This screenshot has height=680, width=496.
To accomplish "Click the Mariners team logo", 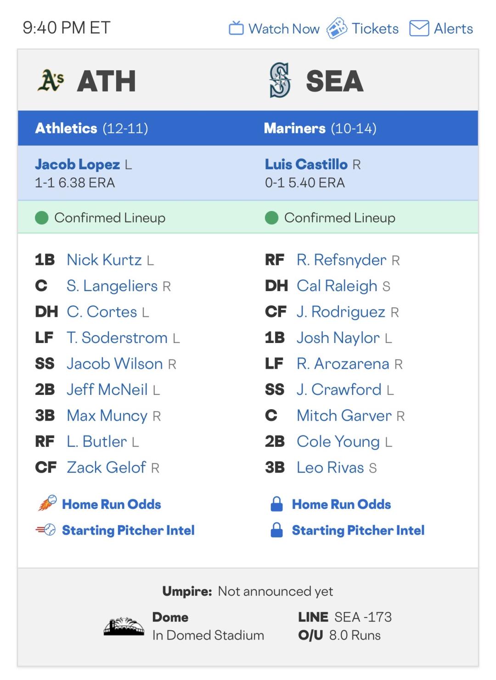I will click(x=280, y=80).
